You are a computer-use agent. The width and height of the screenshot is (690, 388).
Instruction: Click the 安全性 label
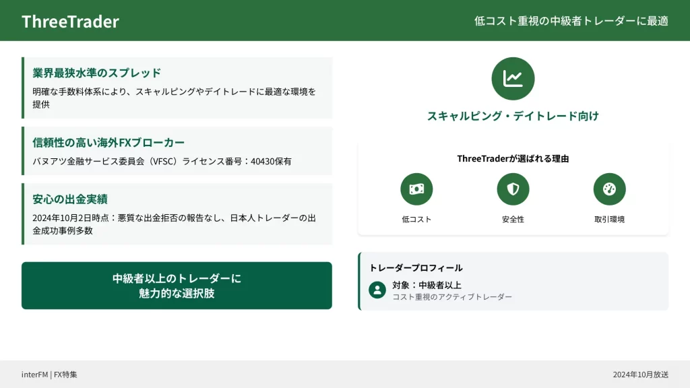pos(513,220)
